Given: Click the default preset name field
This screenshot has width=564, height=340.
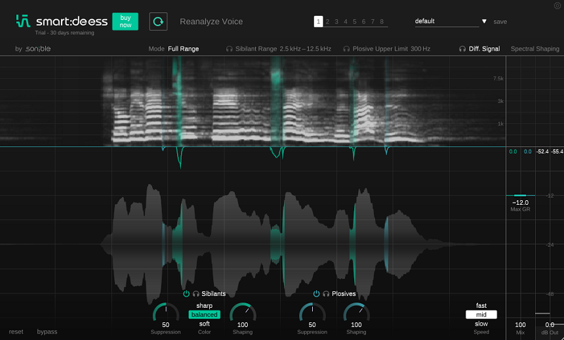Looking at the screenshot, I should [x=447, y=21].
